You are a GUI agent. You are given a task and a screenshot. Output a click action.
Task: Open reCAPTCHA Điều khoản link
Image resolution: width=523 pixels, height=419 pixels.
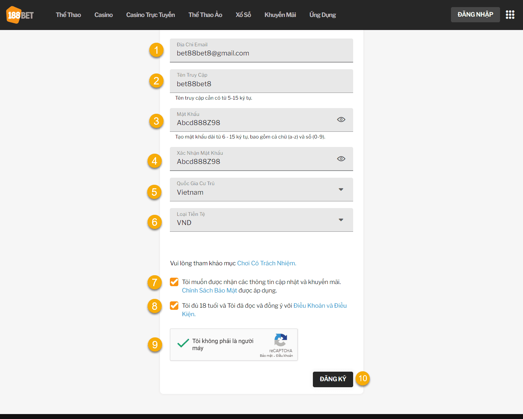[x=284, y=356]
